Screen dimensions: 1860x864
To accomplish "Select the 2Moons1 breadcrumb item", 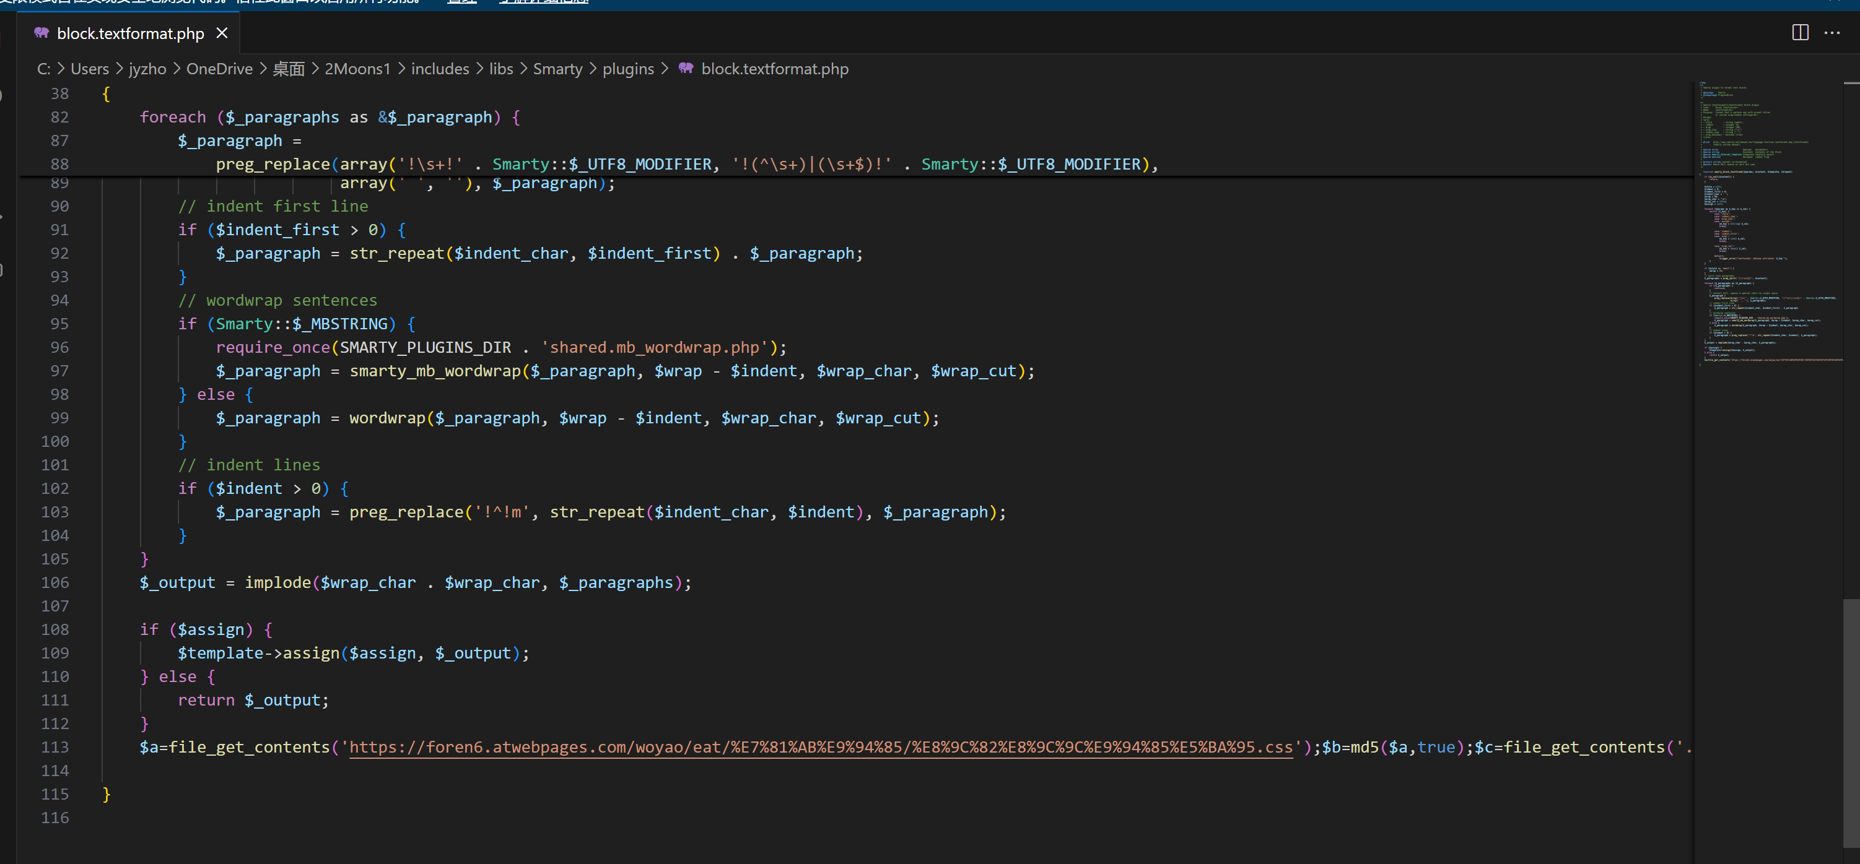I will pyautogui.click(x=357, y=69).
